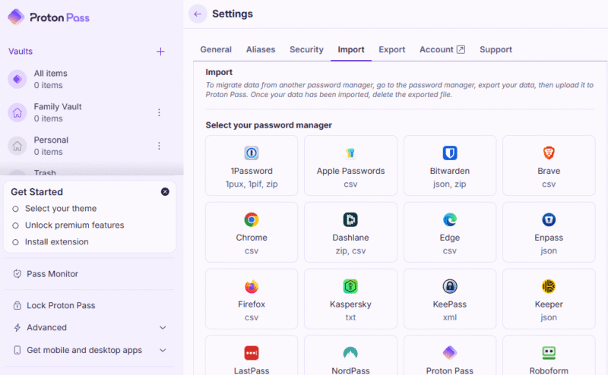Import from Proton Pass
The image size is (608, 375).
coord(450,355)
